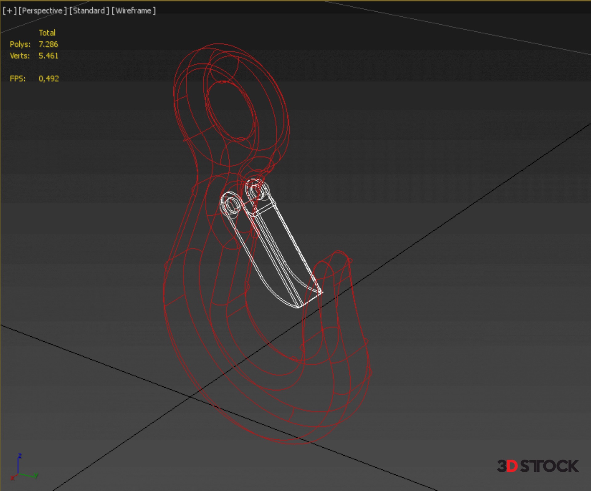Click the latch's left pivot pin ring
The width and height of the screenshot is (591, 491).
coord(231,205)
